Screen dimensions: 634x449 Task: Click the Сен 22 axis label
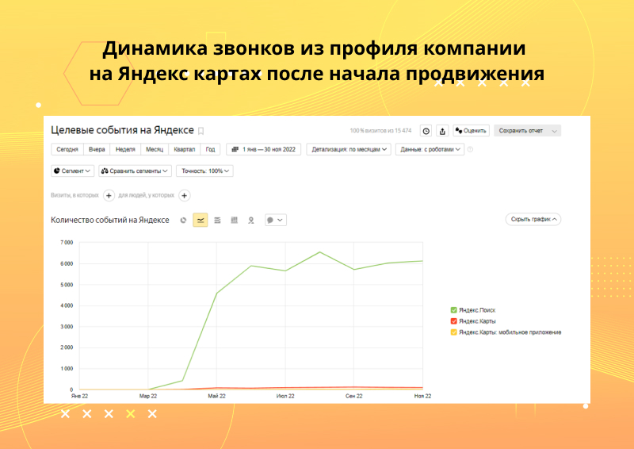[x=353, y=396]
